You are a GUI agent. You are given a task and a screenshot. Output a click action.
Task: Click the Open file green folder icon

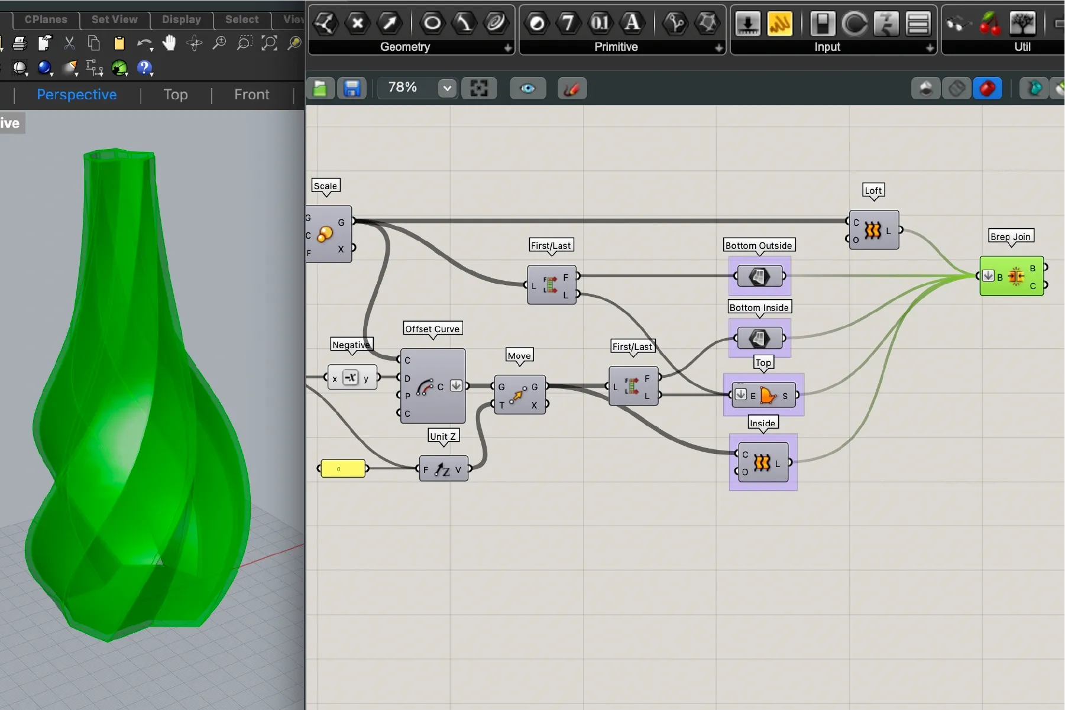321,89
